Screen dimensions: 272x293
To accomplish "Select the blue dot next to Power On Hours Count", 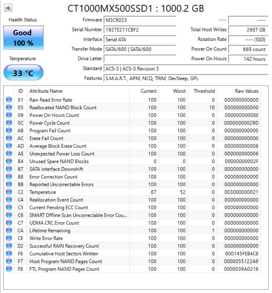I will click(8, 115).
